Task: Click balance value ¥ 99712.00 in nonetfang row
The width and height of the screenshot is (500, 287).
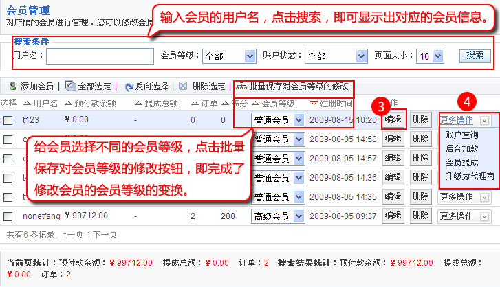Action: [x=87, y=216]
